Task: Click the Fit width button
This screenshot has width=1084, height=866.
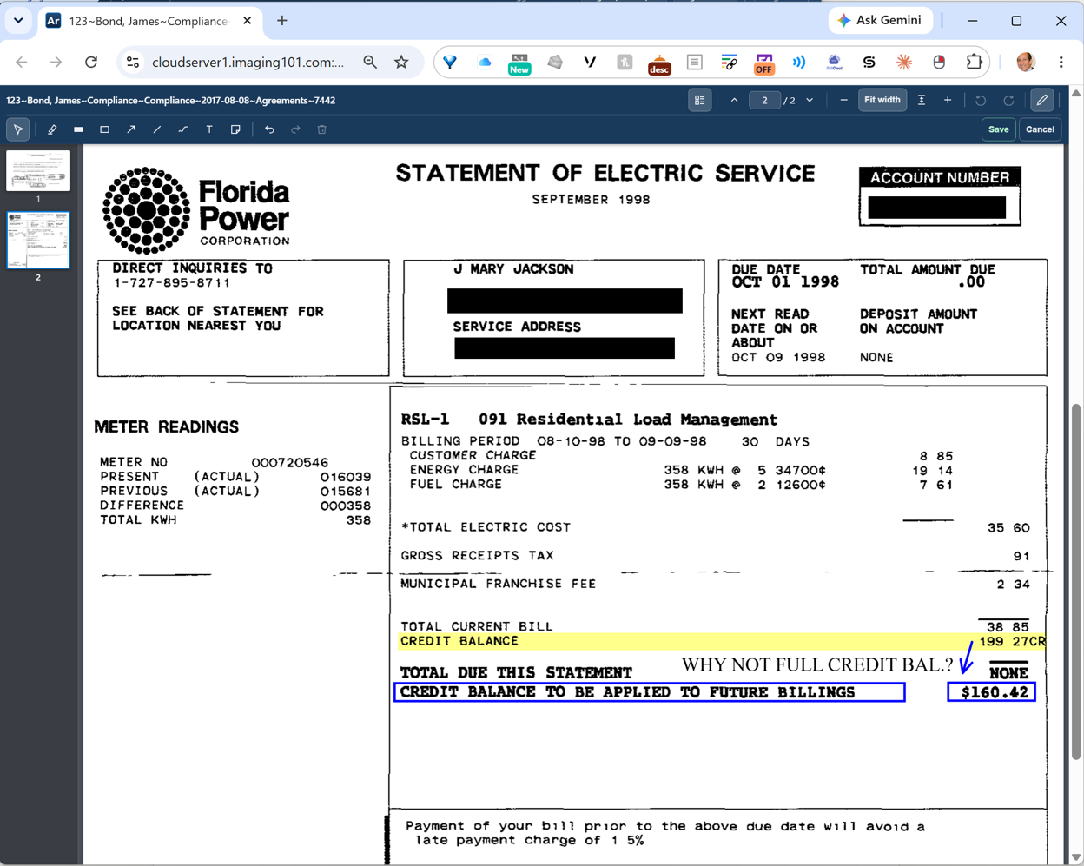Action: pyautogui.click(x=882, y=101)
